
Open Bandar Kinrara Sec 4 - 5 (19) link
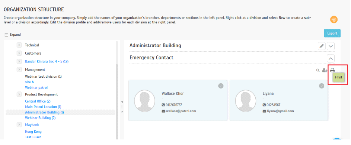point(47,61)
